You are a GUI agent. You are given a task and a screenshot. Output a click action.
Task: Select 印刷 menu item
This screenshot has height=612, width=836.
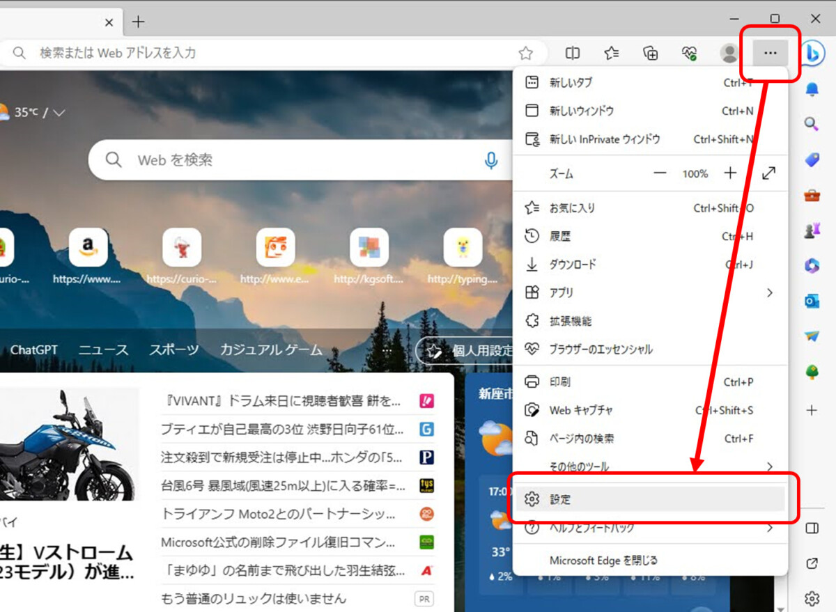650,382
